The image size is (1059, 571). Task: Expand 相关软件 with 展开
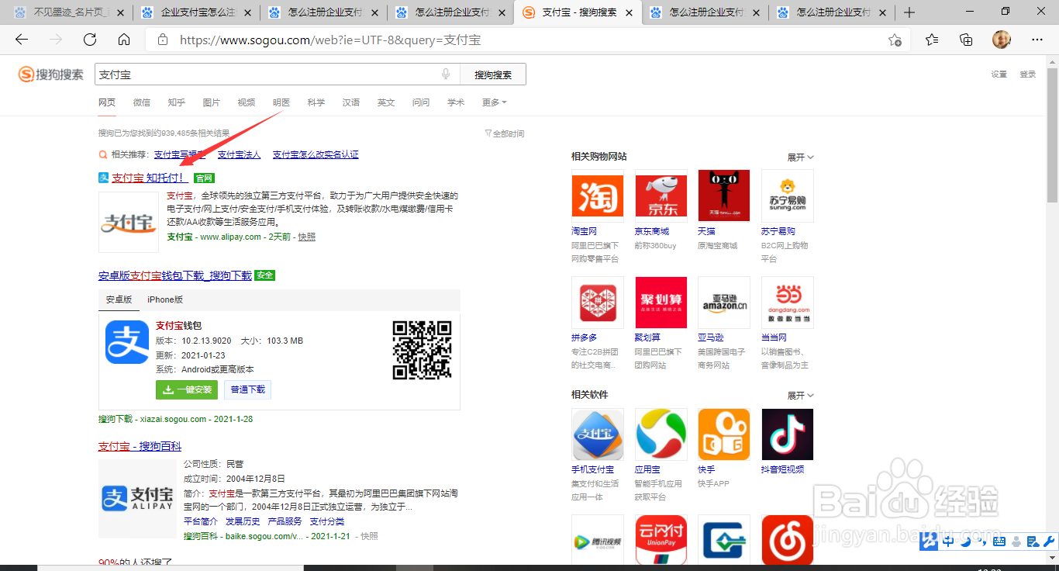[800, 396]
